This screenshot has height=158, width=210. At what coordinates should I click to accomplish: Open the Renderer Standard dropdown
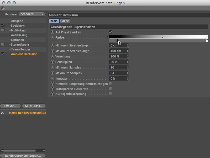pyautogui.click(x=32, y=14)
